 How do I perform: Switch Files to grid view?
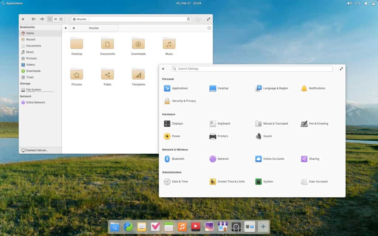point(51,19)
